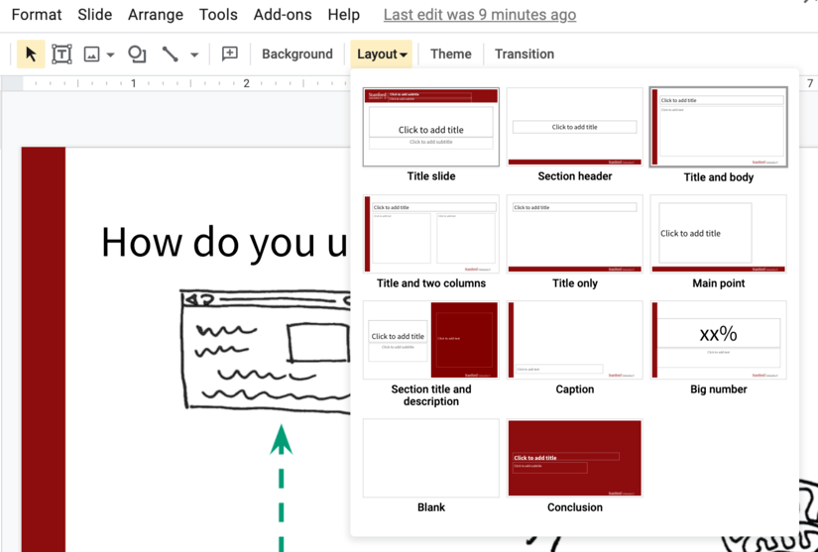Pick the Conclusion layout thumbnail

pyautogui.click(x=575, y=458)
